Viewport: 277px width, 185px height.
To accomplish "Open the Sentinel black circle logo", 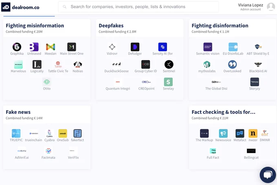I will (x=169, y=64).
